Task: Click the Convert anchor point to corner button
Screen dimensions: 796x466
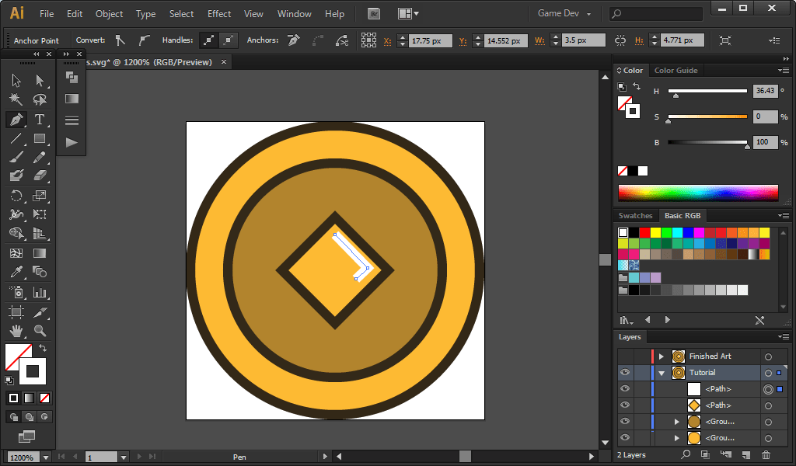Action: [118, 40]
